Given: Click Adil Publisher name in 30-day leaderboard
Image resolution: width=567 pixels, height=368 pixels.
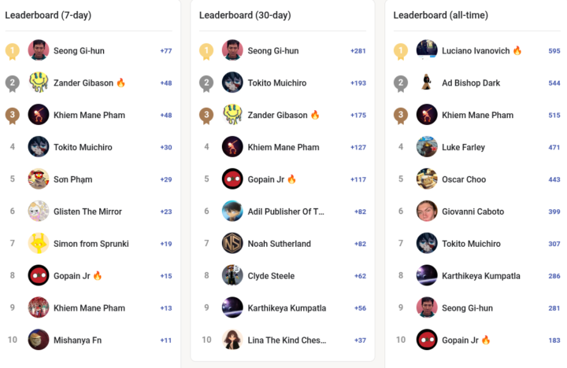Looking at the screenshot, I should (286, 212).
